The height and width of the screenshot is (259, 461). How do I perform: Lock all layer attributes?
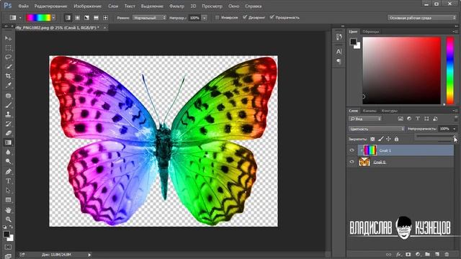tap(396, 139)
